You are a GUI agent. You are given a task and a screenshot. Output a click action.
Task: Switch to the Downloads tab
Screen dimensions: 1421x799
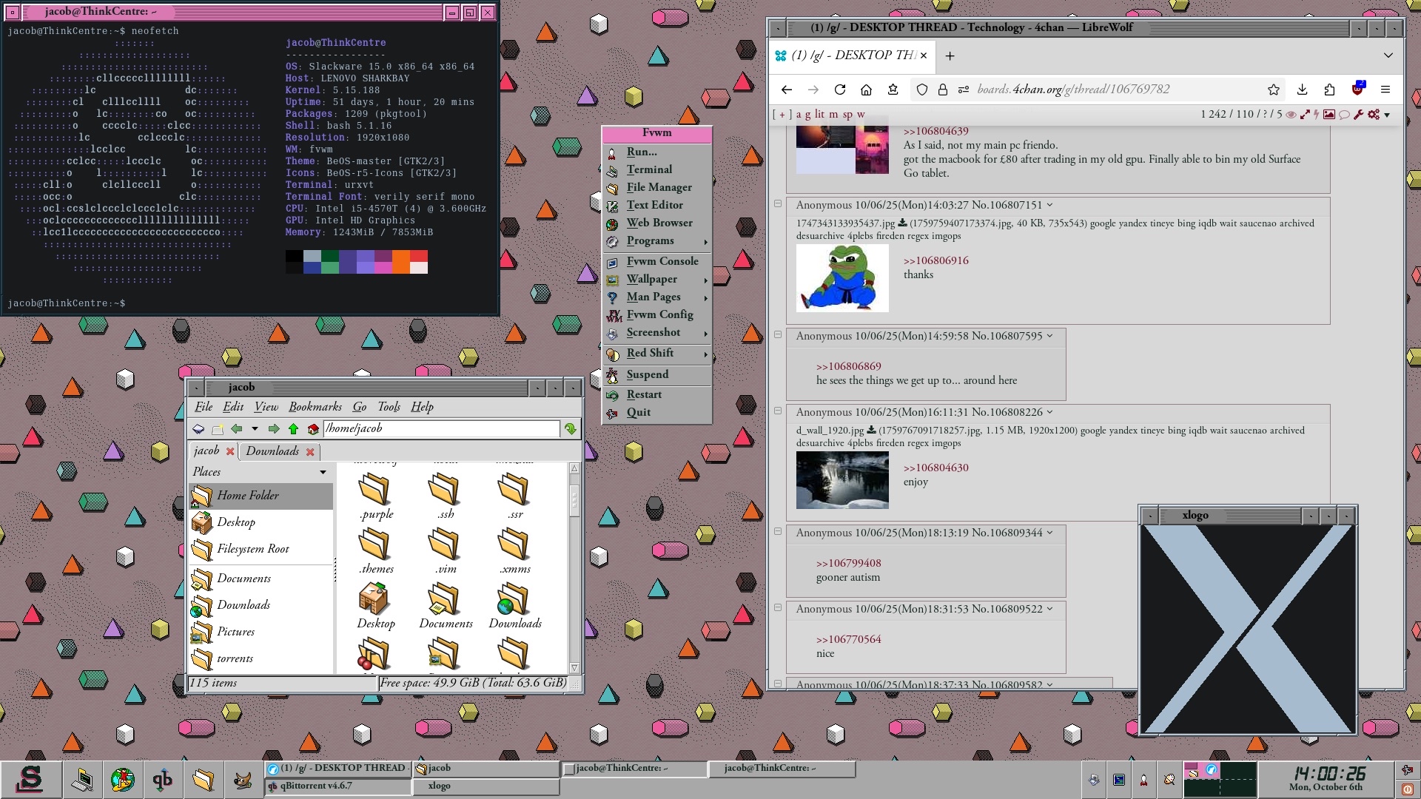point(272,451)
